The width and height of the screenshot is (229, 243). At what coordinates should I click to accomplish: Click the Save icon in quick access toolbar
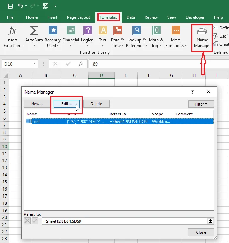(10, 6)
